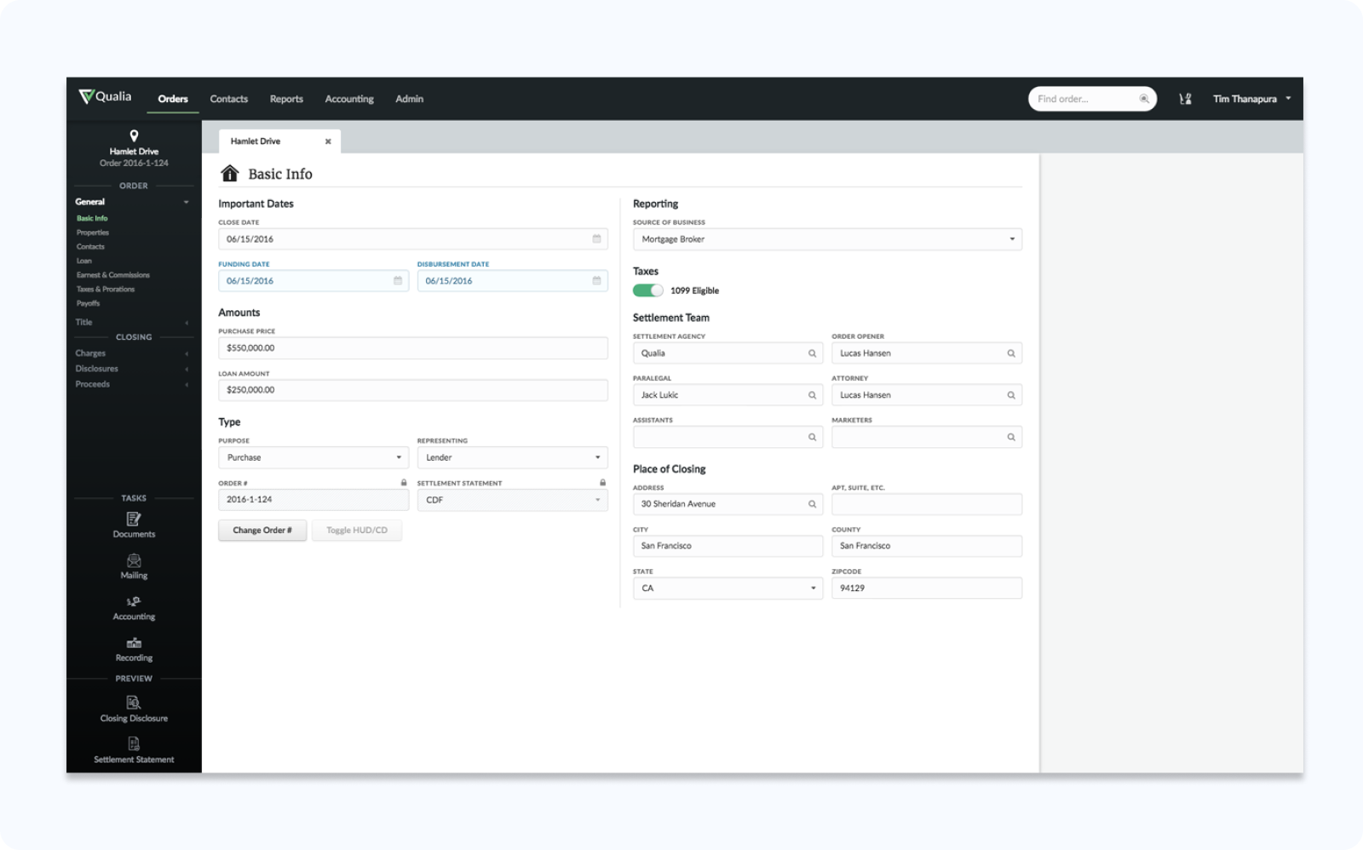The width and height of the screenshot is (1363, 850).
Task: Toggle the Settlement Statement lock
Action: click(601, 482)
